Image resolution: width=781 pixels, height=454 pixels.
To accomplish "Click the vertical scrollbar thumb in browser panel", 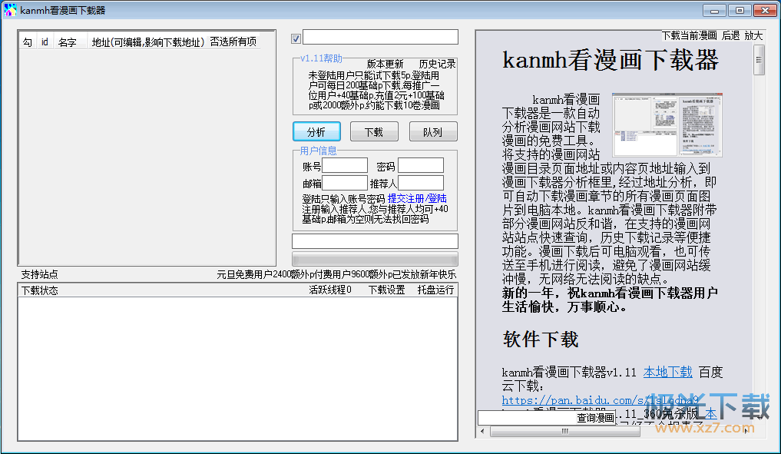I will tap(759, 60).
